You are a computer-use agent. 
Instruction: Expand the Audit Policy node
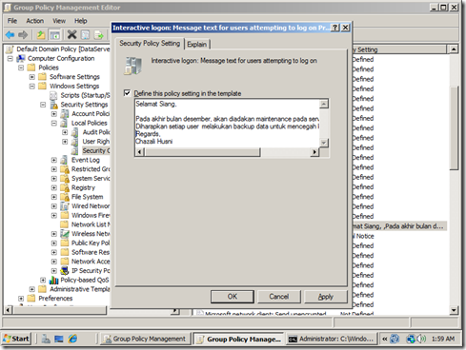tap(65, 132)
